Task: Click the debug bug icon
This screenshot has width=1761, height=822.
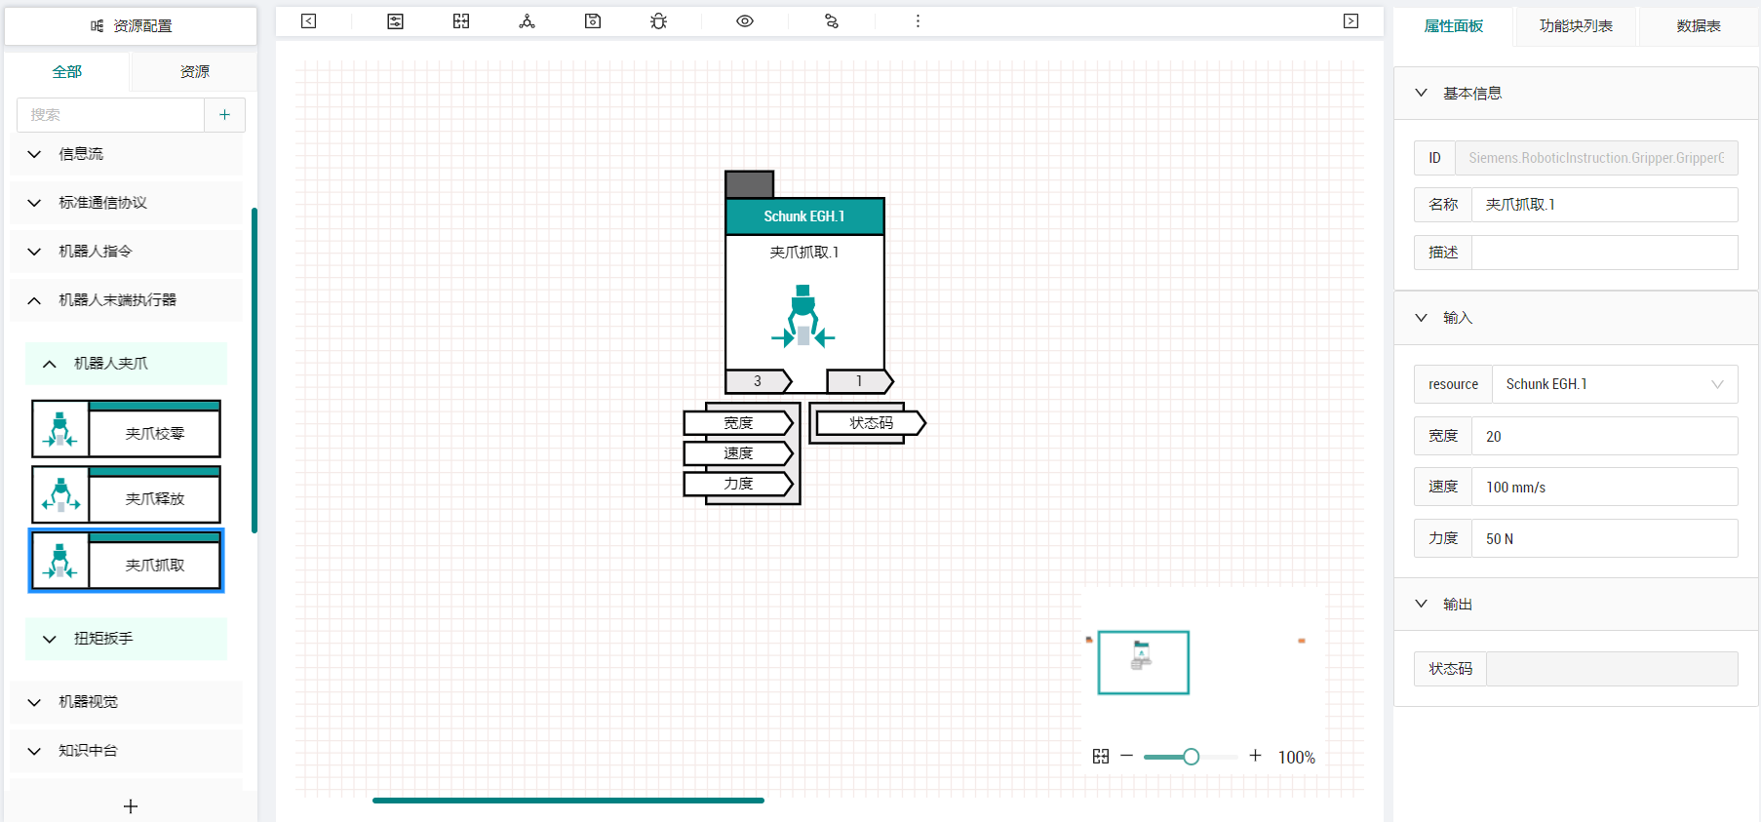Action: [659, 21]
